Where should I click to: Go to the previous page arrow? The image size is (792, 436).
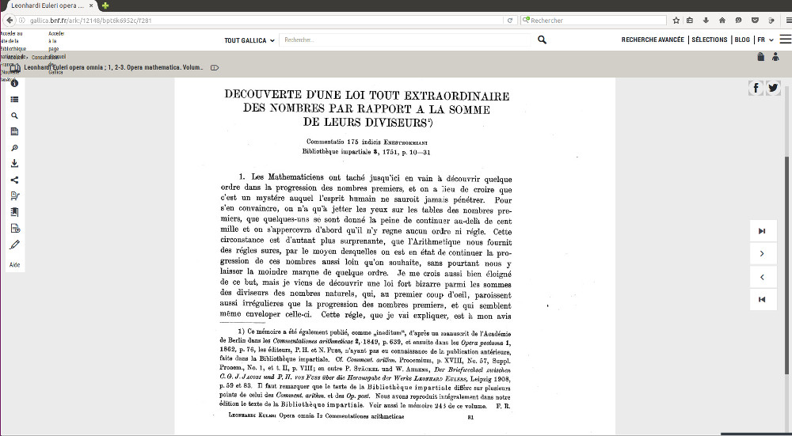coord(762,277)
